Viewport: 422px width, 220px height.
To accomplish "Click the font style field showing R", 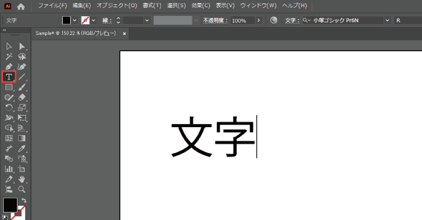I will click(x=407, y=20).
